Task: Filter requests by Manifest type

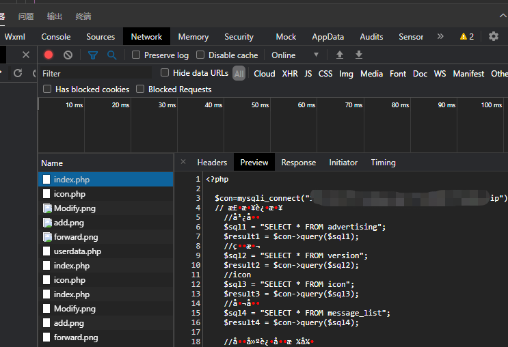Action: pos(468,74)
